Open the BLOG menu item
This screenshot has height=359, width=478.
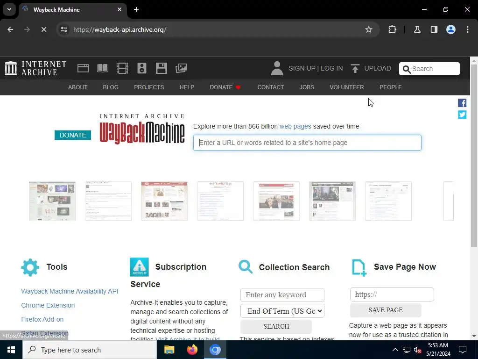tap(111, 87)
